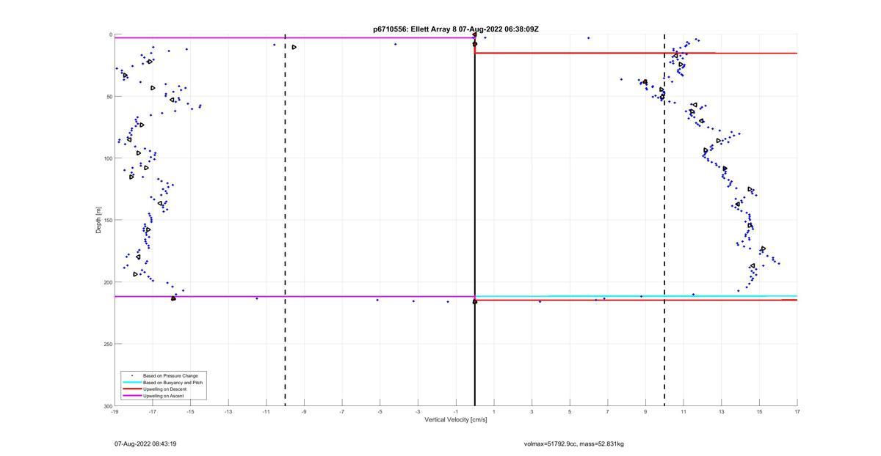Pick the magenta line sample in legend

(x=131, y=396)
